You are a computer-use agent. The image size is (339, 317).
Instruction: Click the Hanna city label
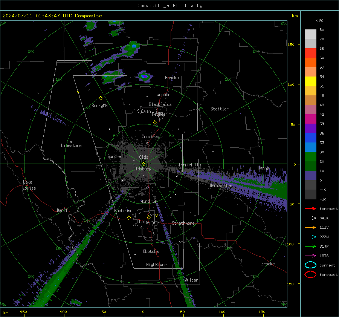[263, 168]
